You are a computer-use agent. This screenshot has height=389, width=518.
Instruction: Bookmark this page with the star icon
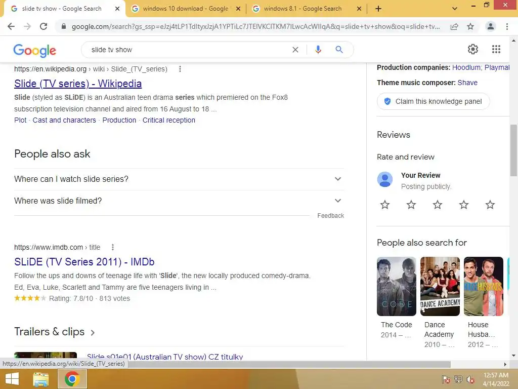470,26
